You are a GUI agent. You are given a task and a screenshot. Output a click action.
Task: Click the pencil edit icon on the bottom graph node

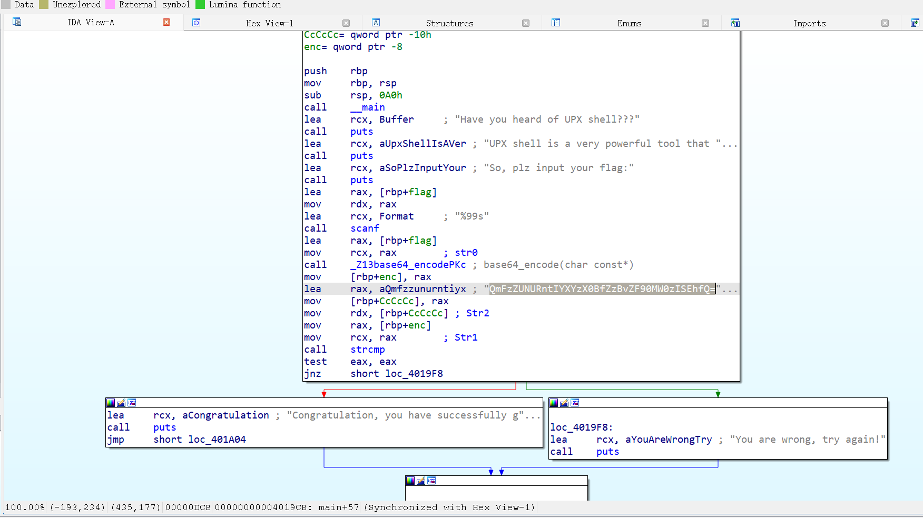(x=420, y=480)
